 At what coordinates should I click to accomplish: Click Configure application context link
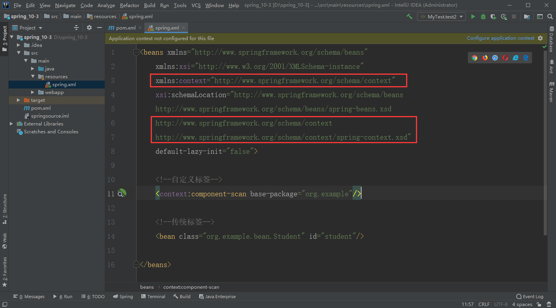coord(501,38)
